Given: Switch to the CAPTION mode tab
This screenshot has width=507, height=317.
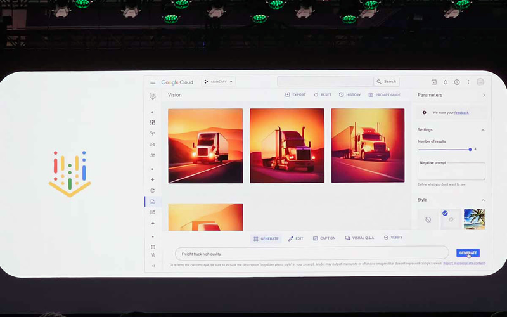Looking at the screenshot, I should [x=324, y=238].
